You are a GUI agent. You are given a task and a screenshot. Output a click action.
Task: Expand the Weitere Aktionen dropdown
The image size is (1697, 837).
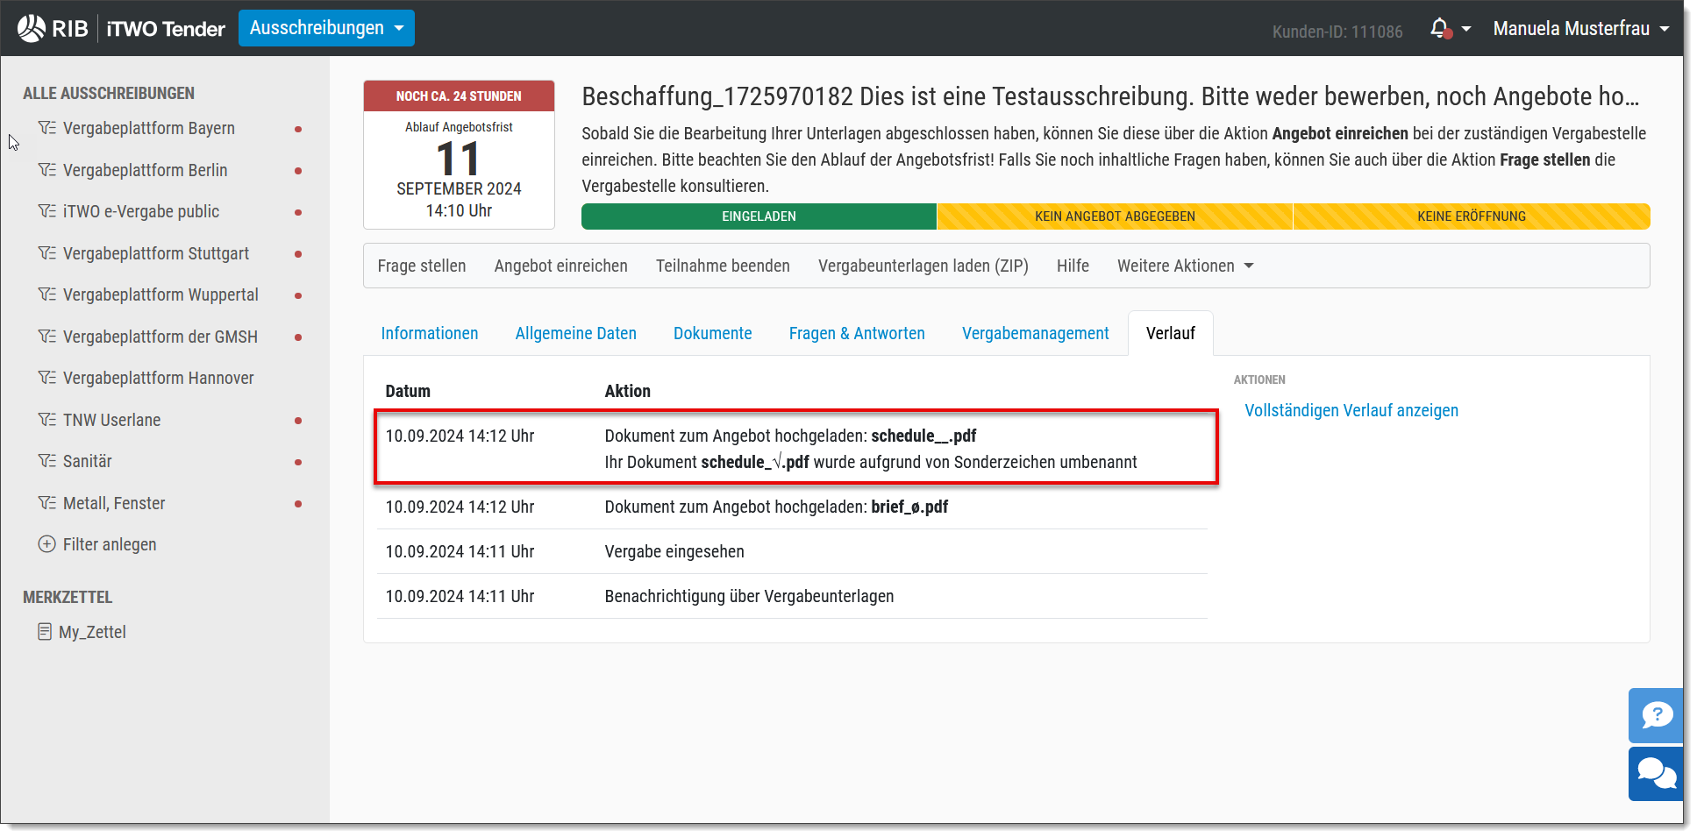pyautogui.click(x=1185, y=266)
